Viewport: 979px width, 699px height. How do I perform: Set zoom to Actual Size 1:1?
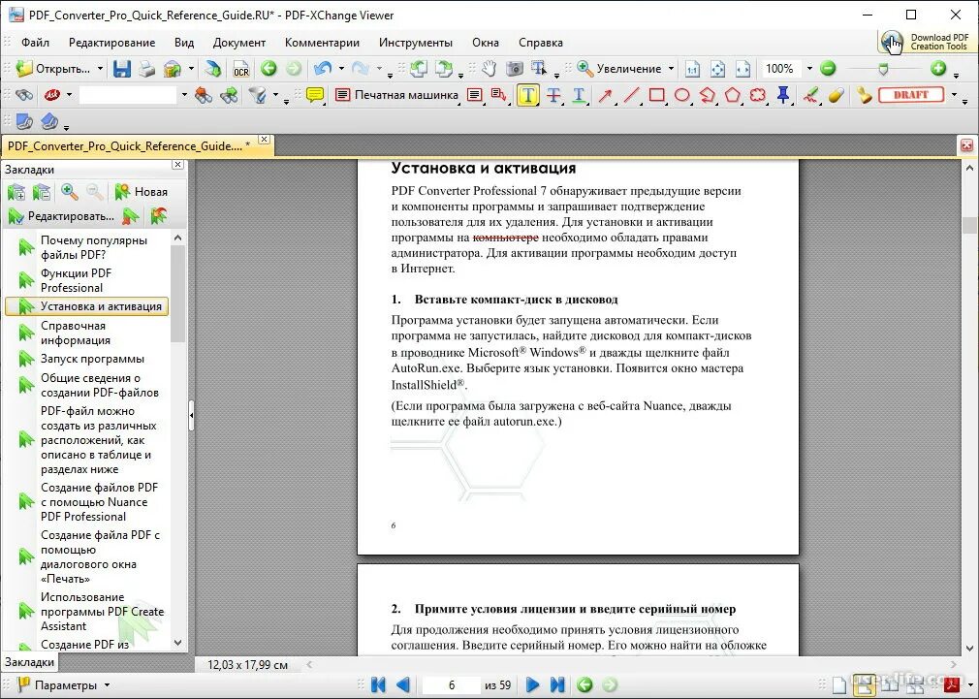click(x=692, y=69)
